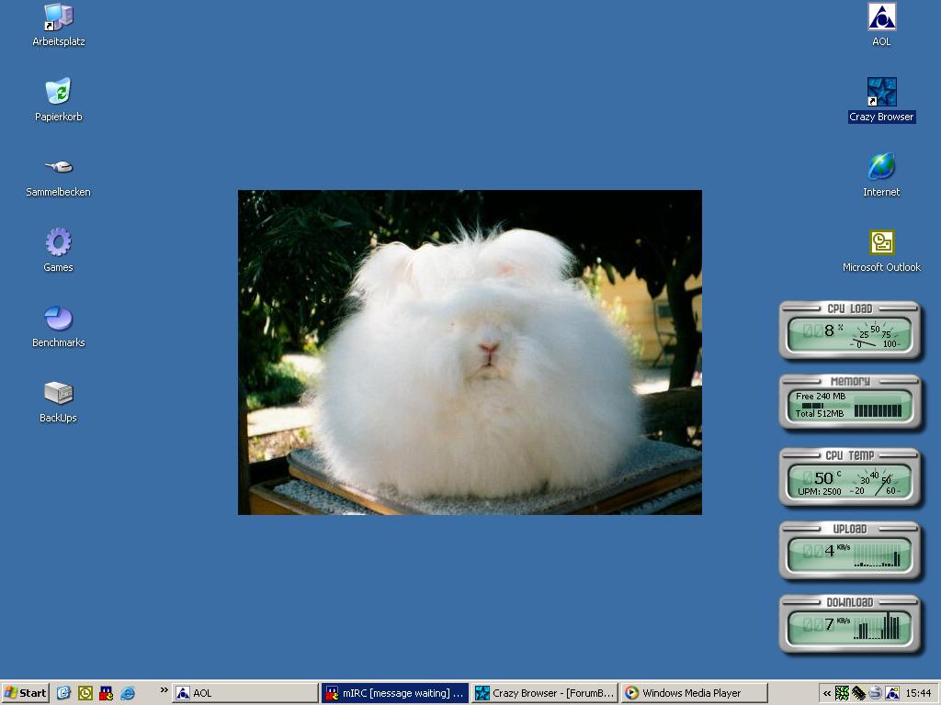
Task: Select the Crazy Browser desktop shortcut
Action: 881,99
